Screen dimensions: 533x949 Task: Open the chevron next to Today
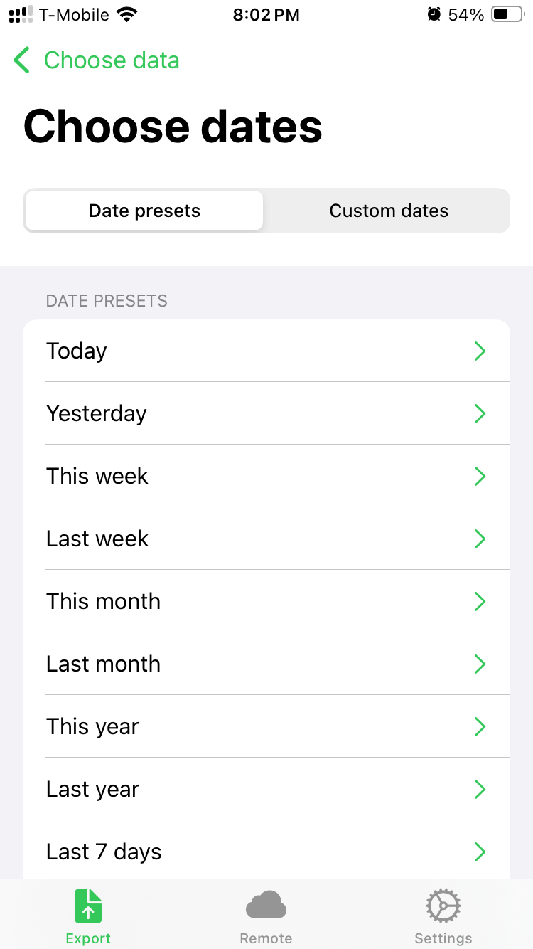coord(480,351)
